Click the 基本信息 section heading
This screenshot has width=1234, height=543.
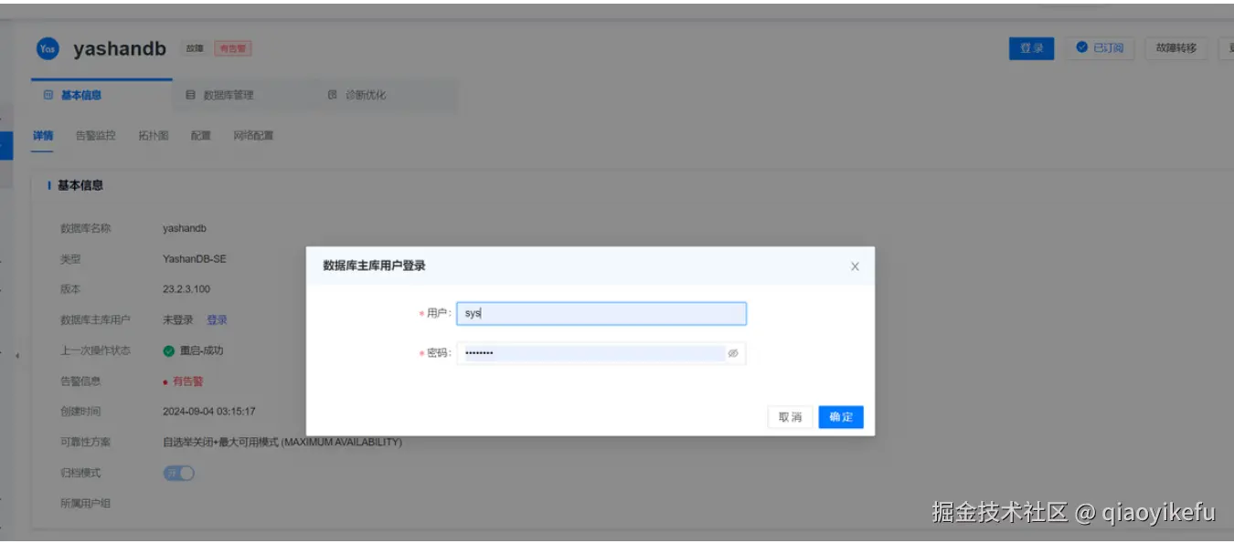80,185
